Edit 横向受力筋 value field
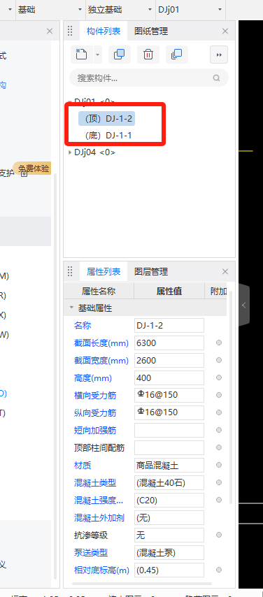263x597 pixels. (x=169, y=395)
